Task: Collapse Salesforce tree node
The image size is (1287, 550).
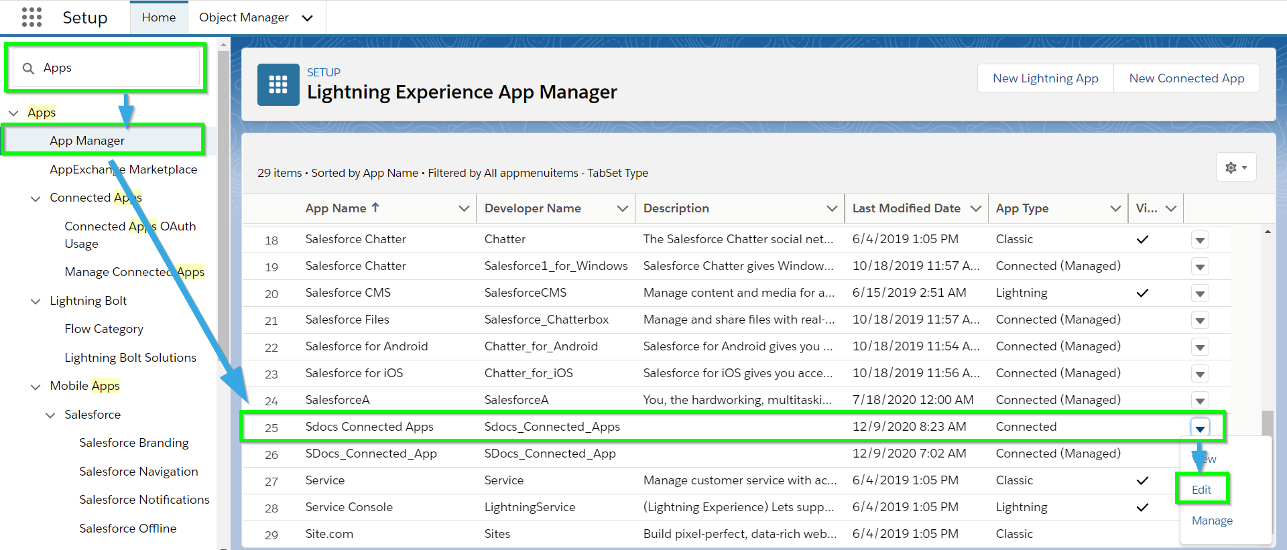Action: (50, 415)
